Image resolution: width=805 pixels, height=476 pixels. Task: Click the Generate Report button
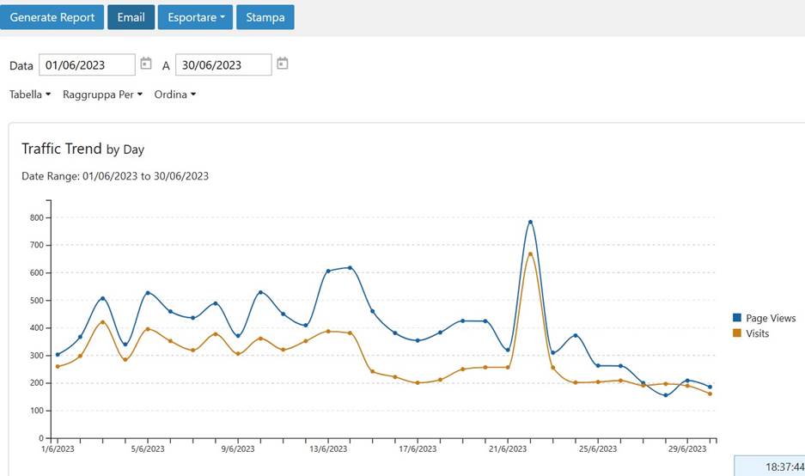(52, 17)
